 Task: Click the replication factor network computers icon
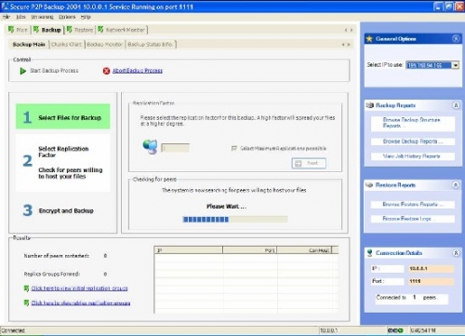pyautogui.click(x=150, y=146)
